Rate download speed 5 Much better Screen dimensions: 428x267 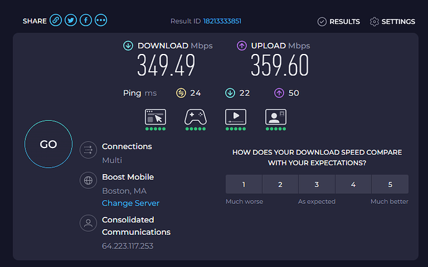click(390, 185)
